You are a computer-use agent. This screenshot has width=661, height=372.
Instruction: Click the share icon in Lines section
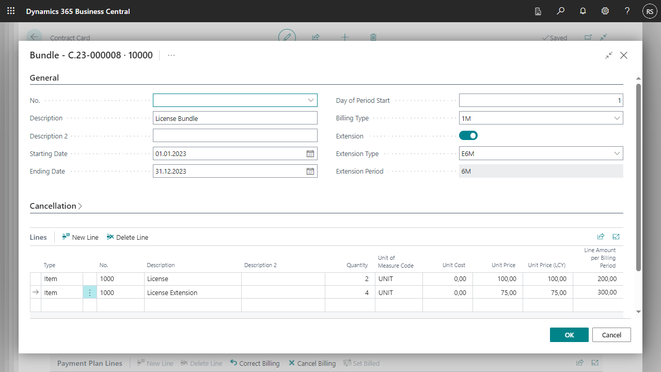point(601,237)
